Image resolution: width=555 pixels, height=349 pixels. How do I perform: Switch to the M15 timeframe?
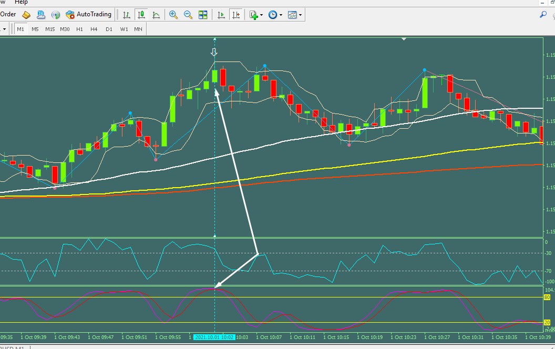coord(50,29)
